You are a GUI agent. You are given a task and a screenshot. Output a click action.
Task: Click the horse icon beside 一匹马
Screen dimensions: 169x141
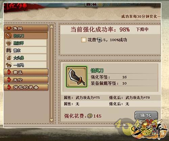(x=9, y=65)
